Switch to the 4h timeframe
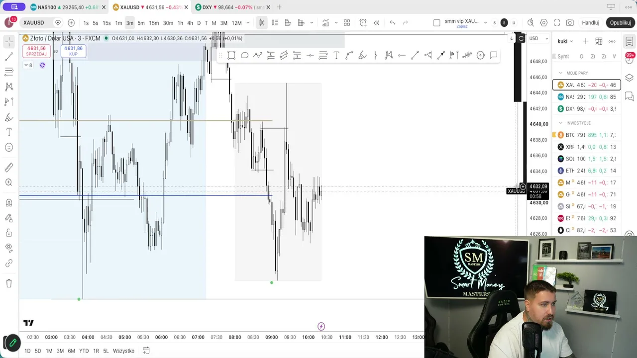 [x=190, y=23]
